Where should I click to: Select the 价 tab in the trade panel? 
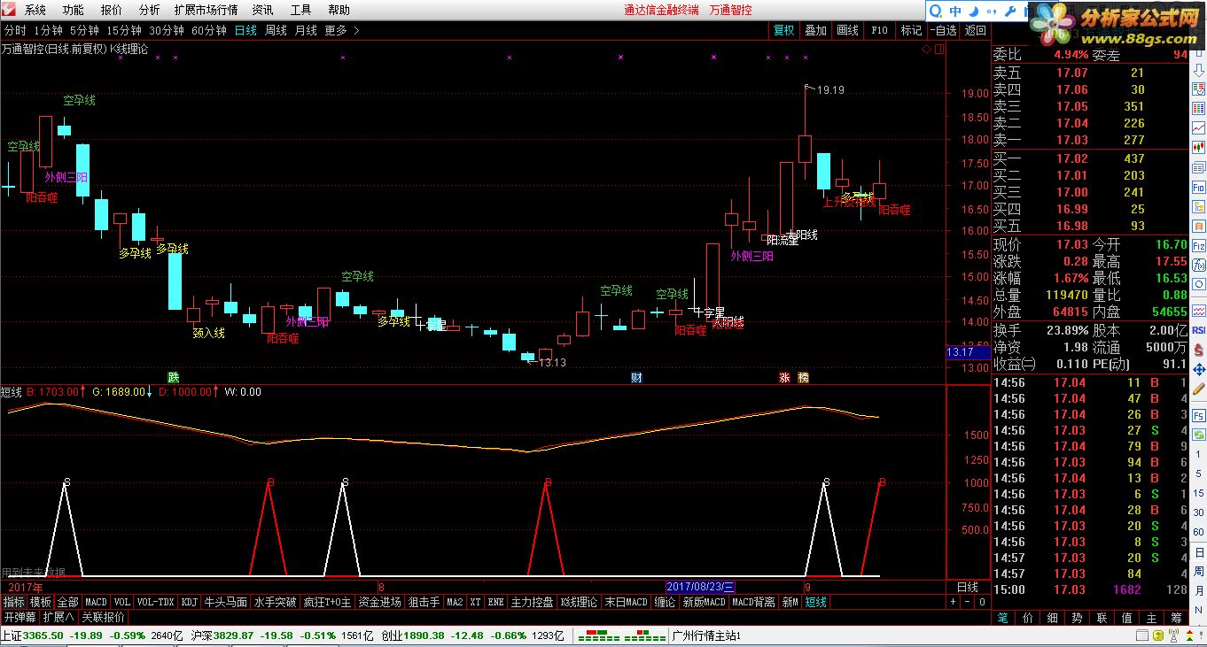tap(1027, 618)
